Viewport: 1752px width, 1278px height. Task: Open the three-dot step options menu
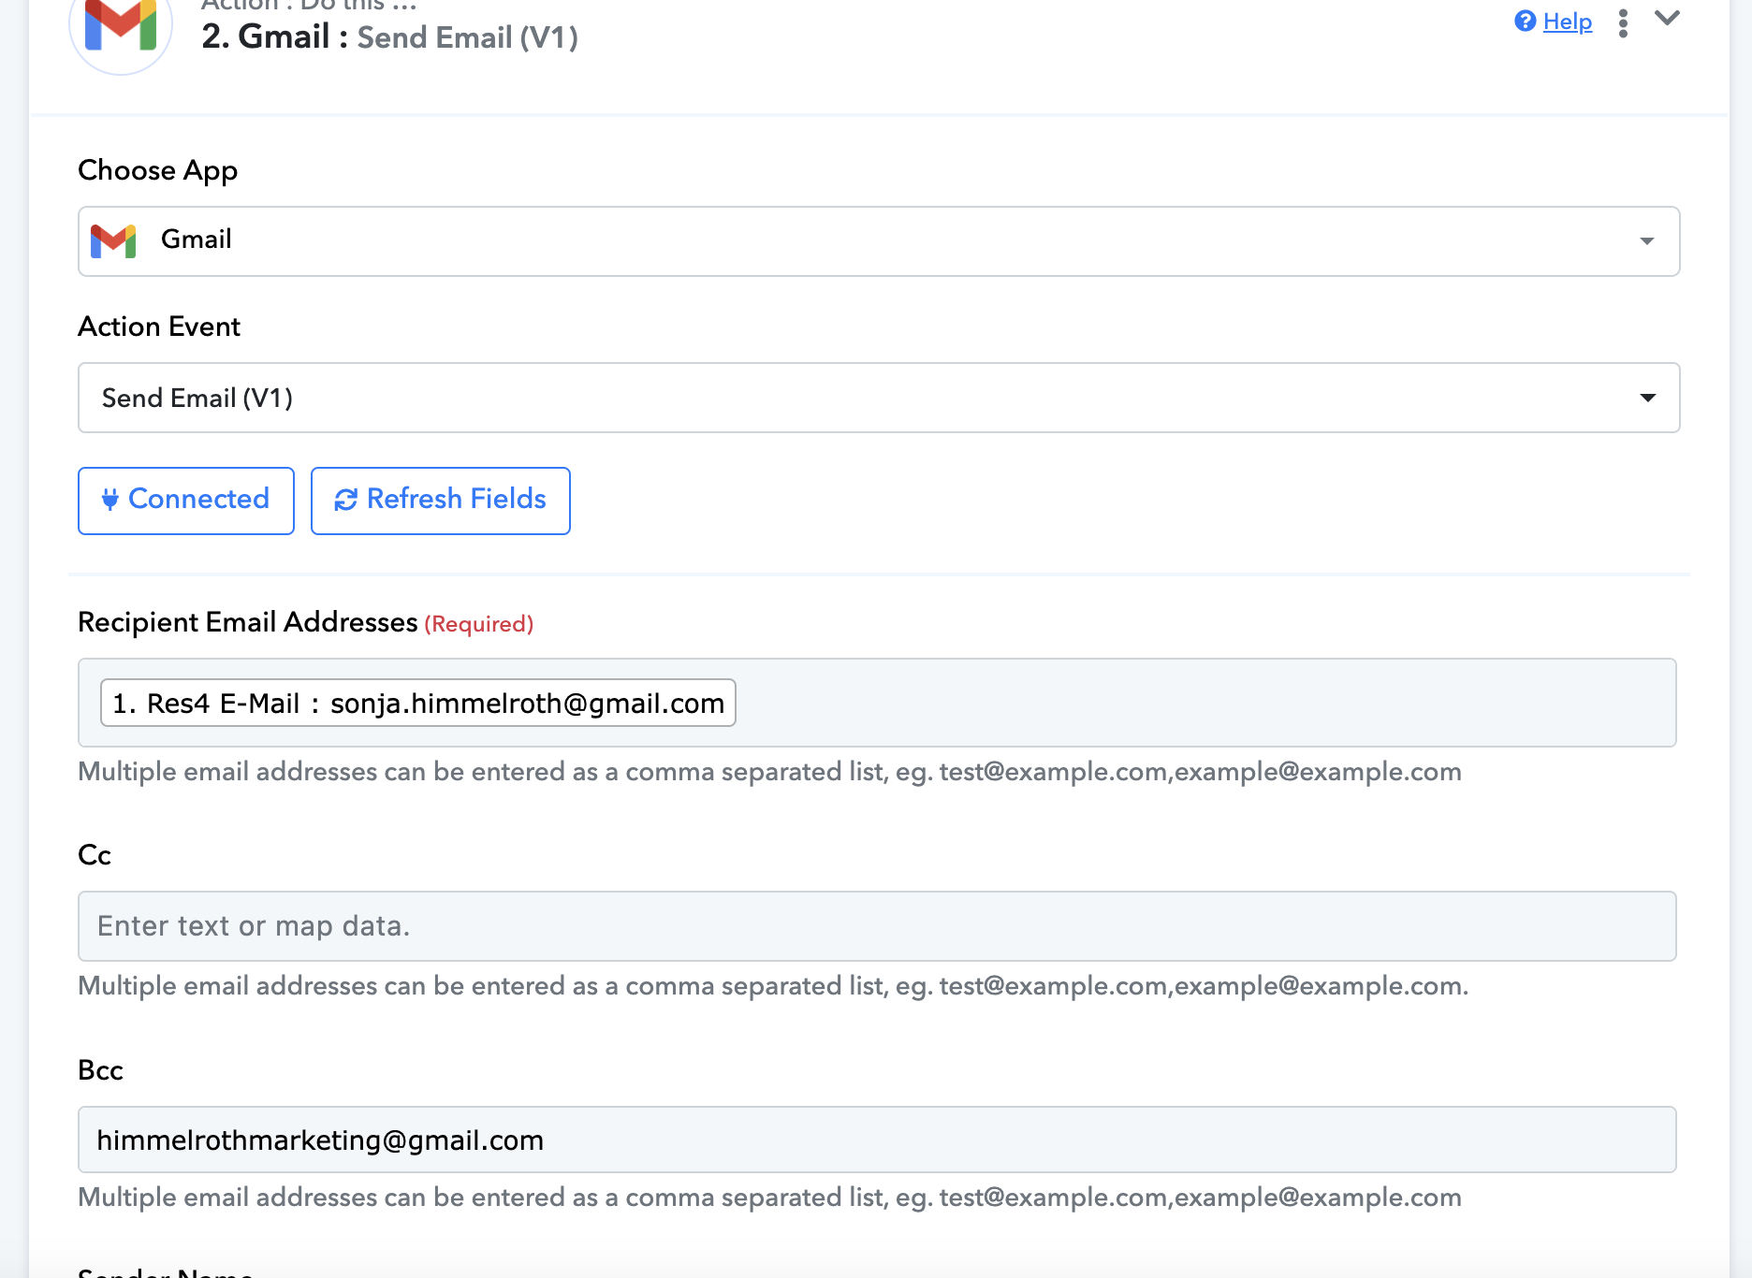(1624, 23)
